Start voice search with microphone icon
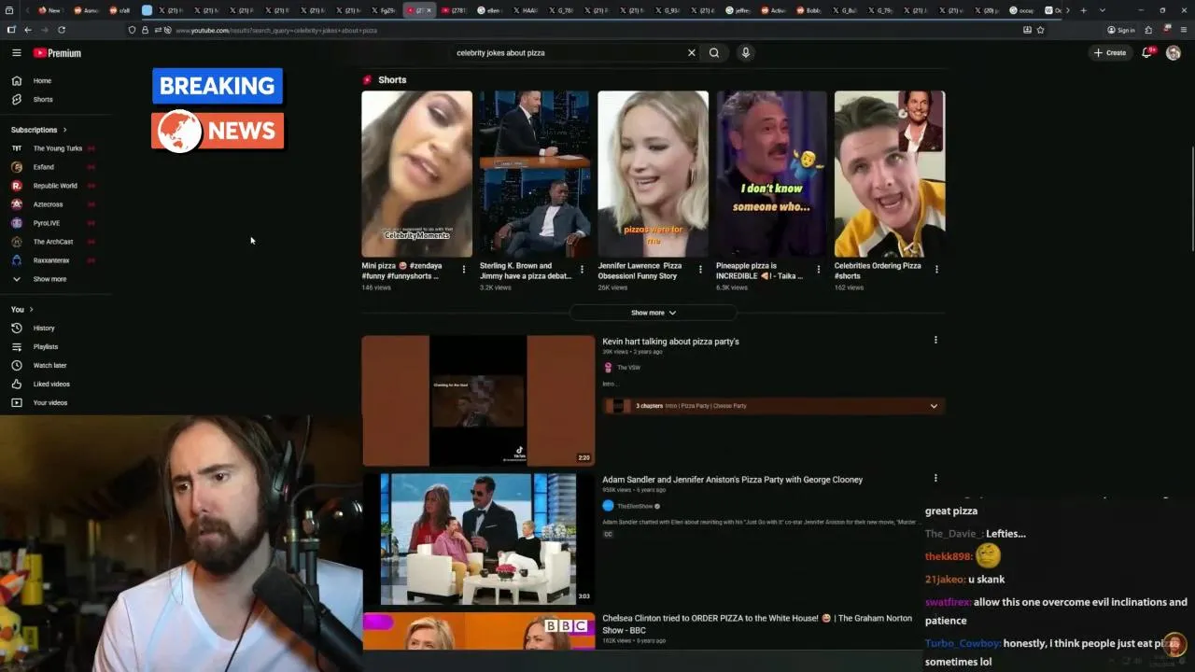 coord(745,53)
